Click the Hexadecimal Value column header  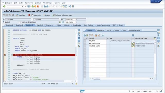point(141,38)
